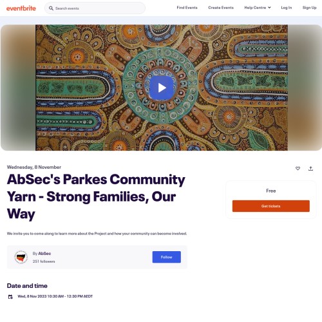Screen dimensions: 322x322
Task: Follow the AbSec organizer
Action: (x=167, y=257)
